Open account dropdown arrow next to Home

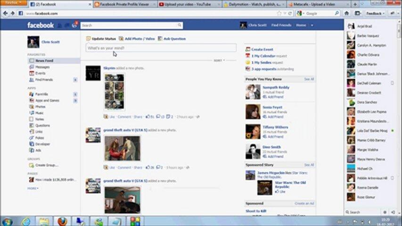click(312, 25)
